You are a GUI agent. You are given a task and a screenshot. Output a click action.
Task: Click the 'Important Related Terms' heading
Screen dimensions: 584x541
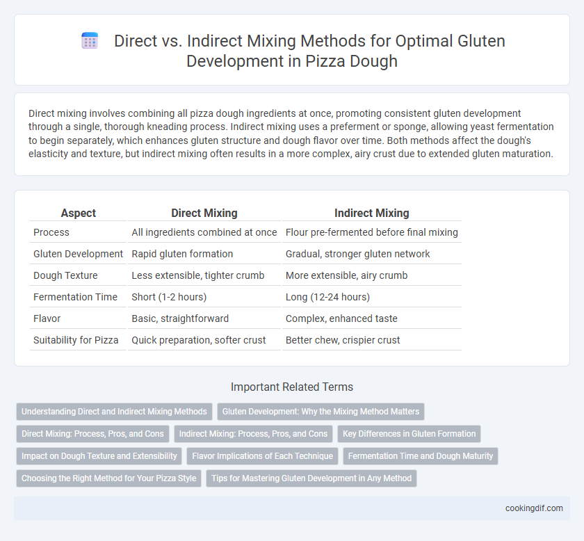292,387
